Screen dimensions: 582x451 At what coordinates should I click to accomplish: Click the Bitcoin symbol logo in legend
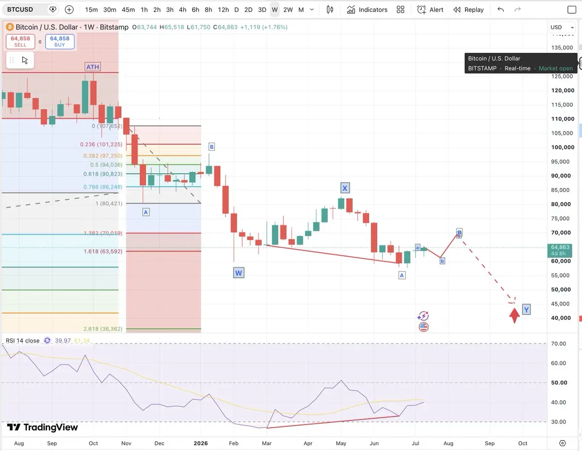(x=9, y=27)
